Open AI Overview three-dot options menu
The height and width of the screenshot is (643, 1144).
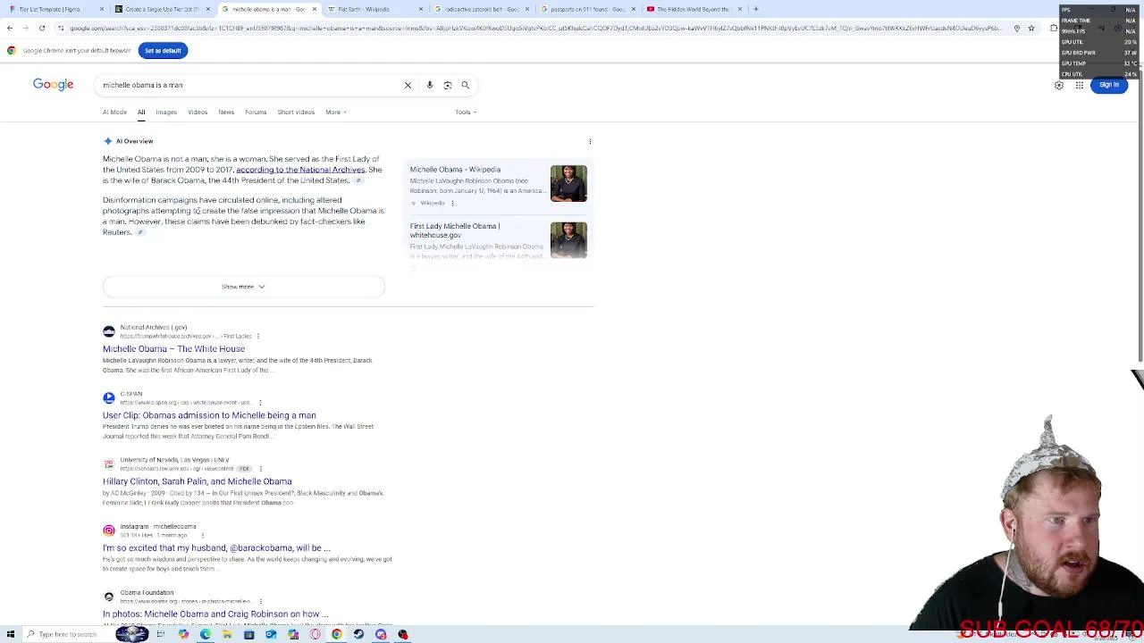(590, 141)
